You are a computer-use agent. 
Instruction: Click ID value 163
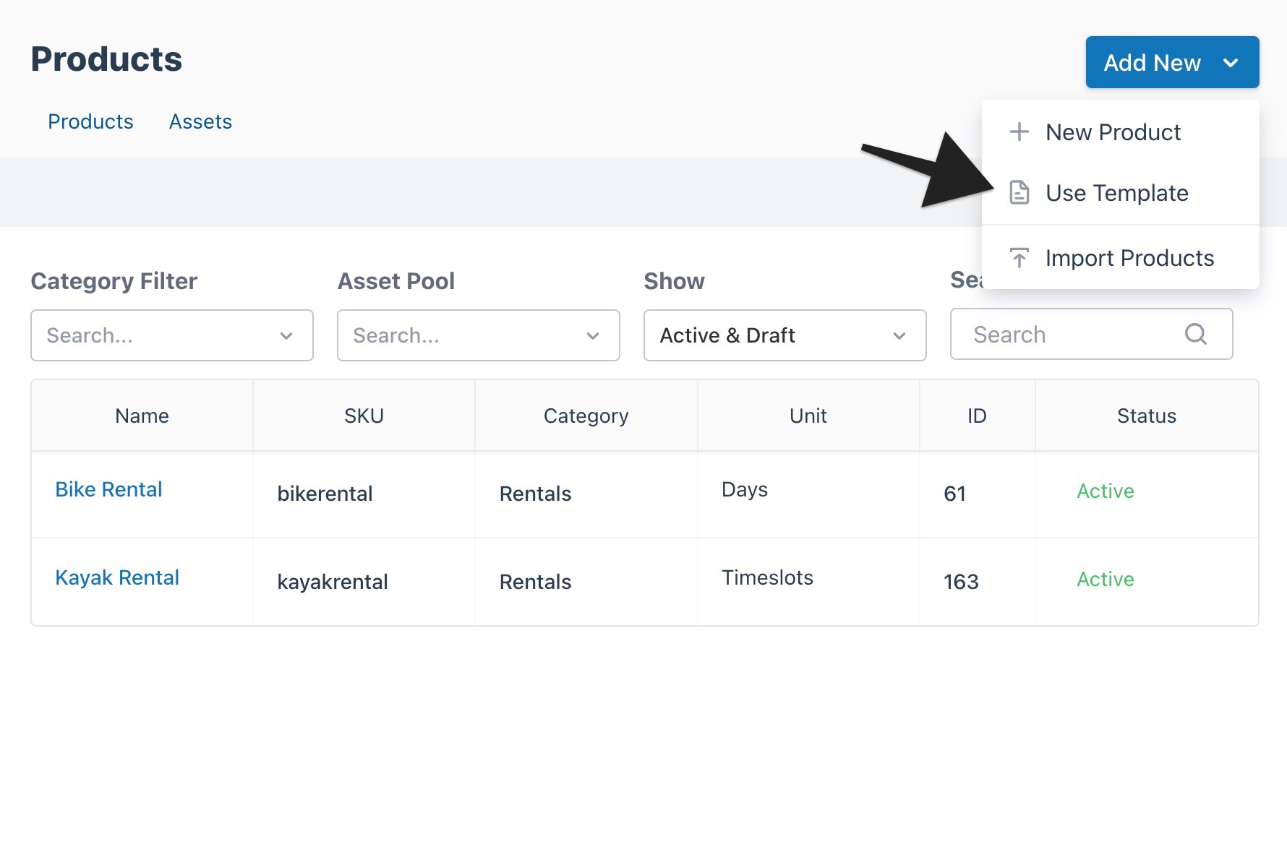click(961, 582)
